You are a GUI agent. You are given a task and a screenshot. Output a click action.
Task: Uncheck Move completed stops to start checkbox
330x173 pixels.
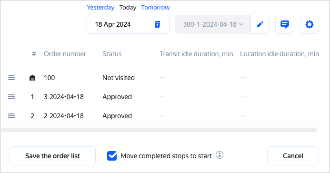[x=112, y=156]
